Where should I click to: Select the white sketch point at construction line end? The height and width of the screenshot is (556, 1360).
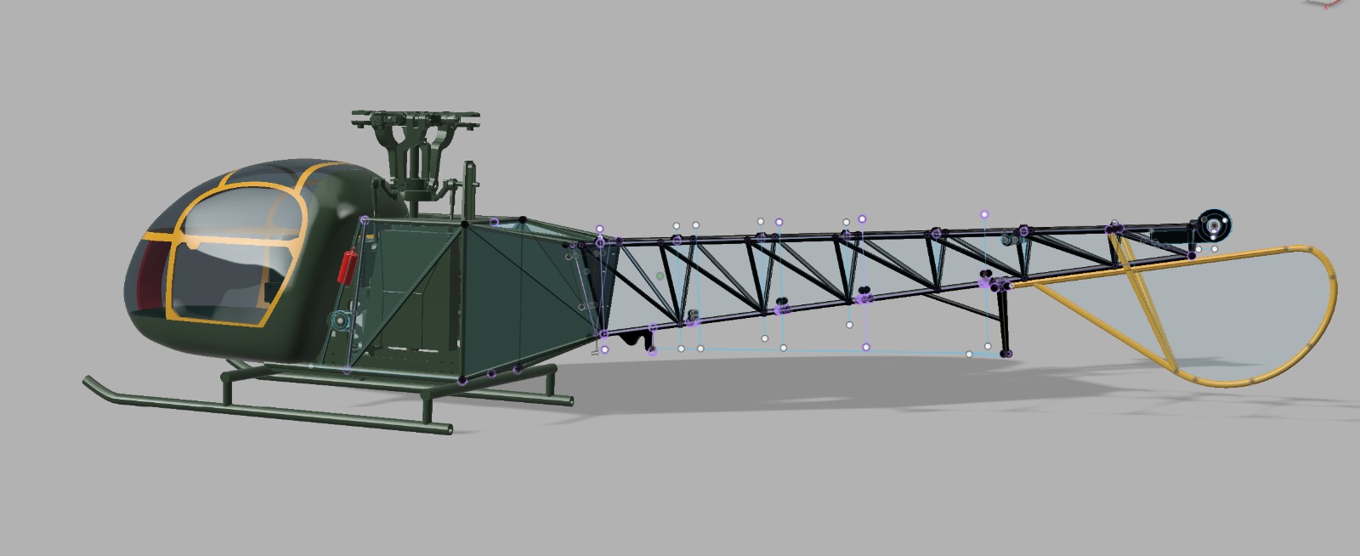pos(969,354)
